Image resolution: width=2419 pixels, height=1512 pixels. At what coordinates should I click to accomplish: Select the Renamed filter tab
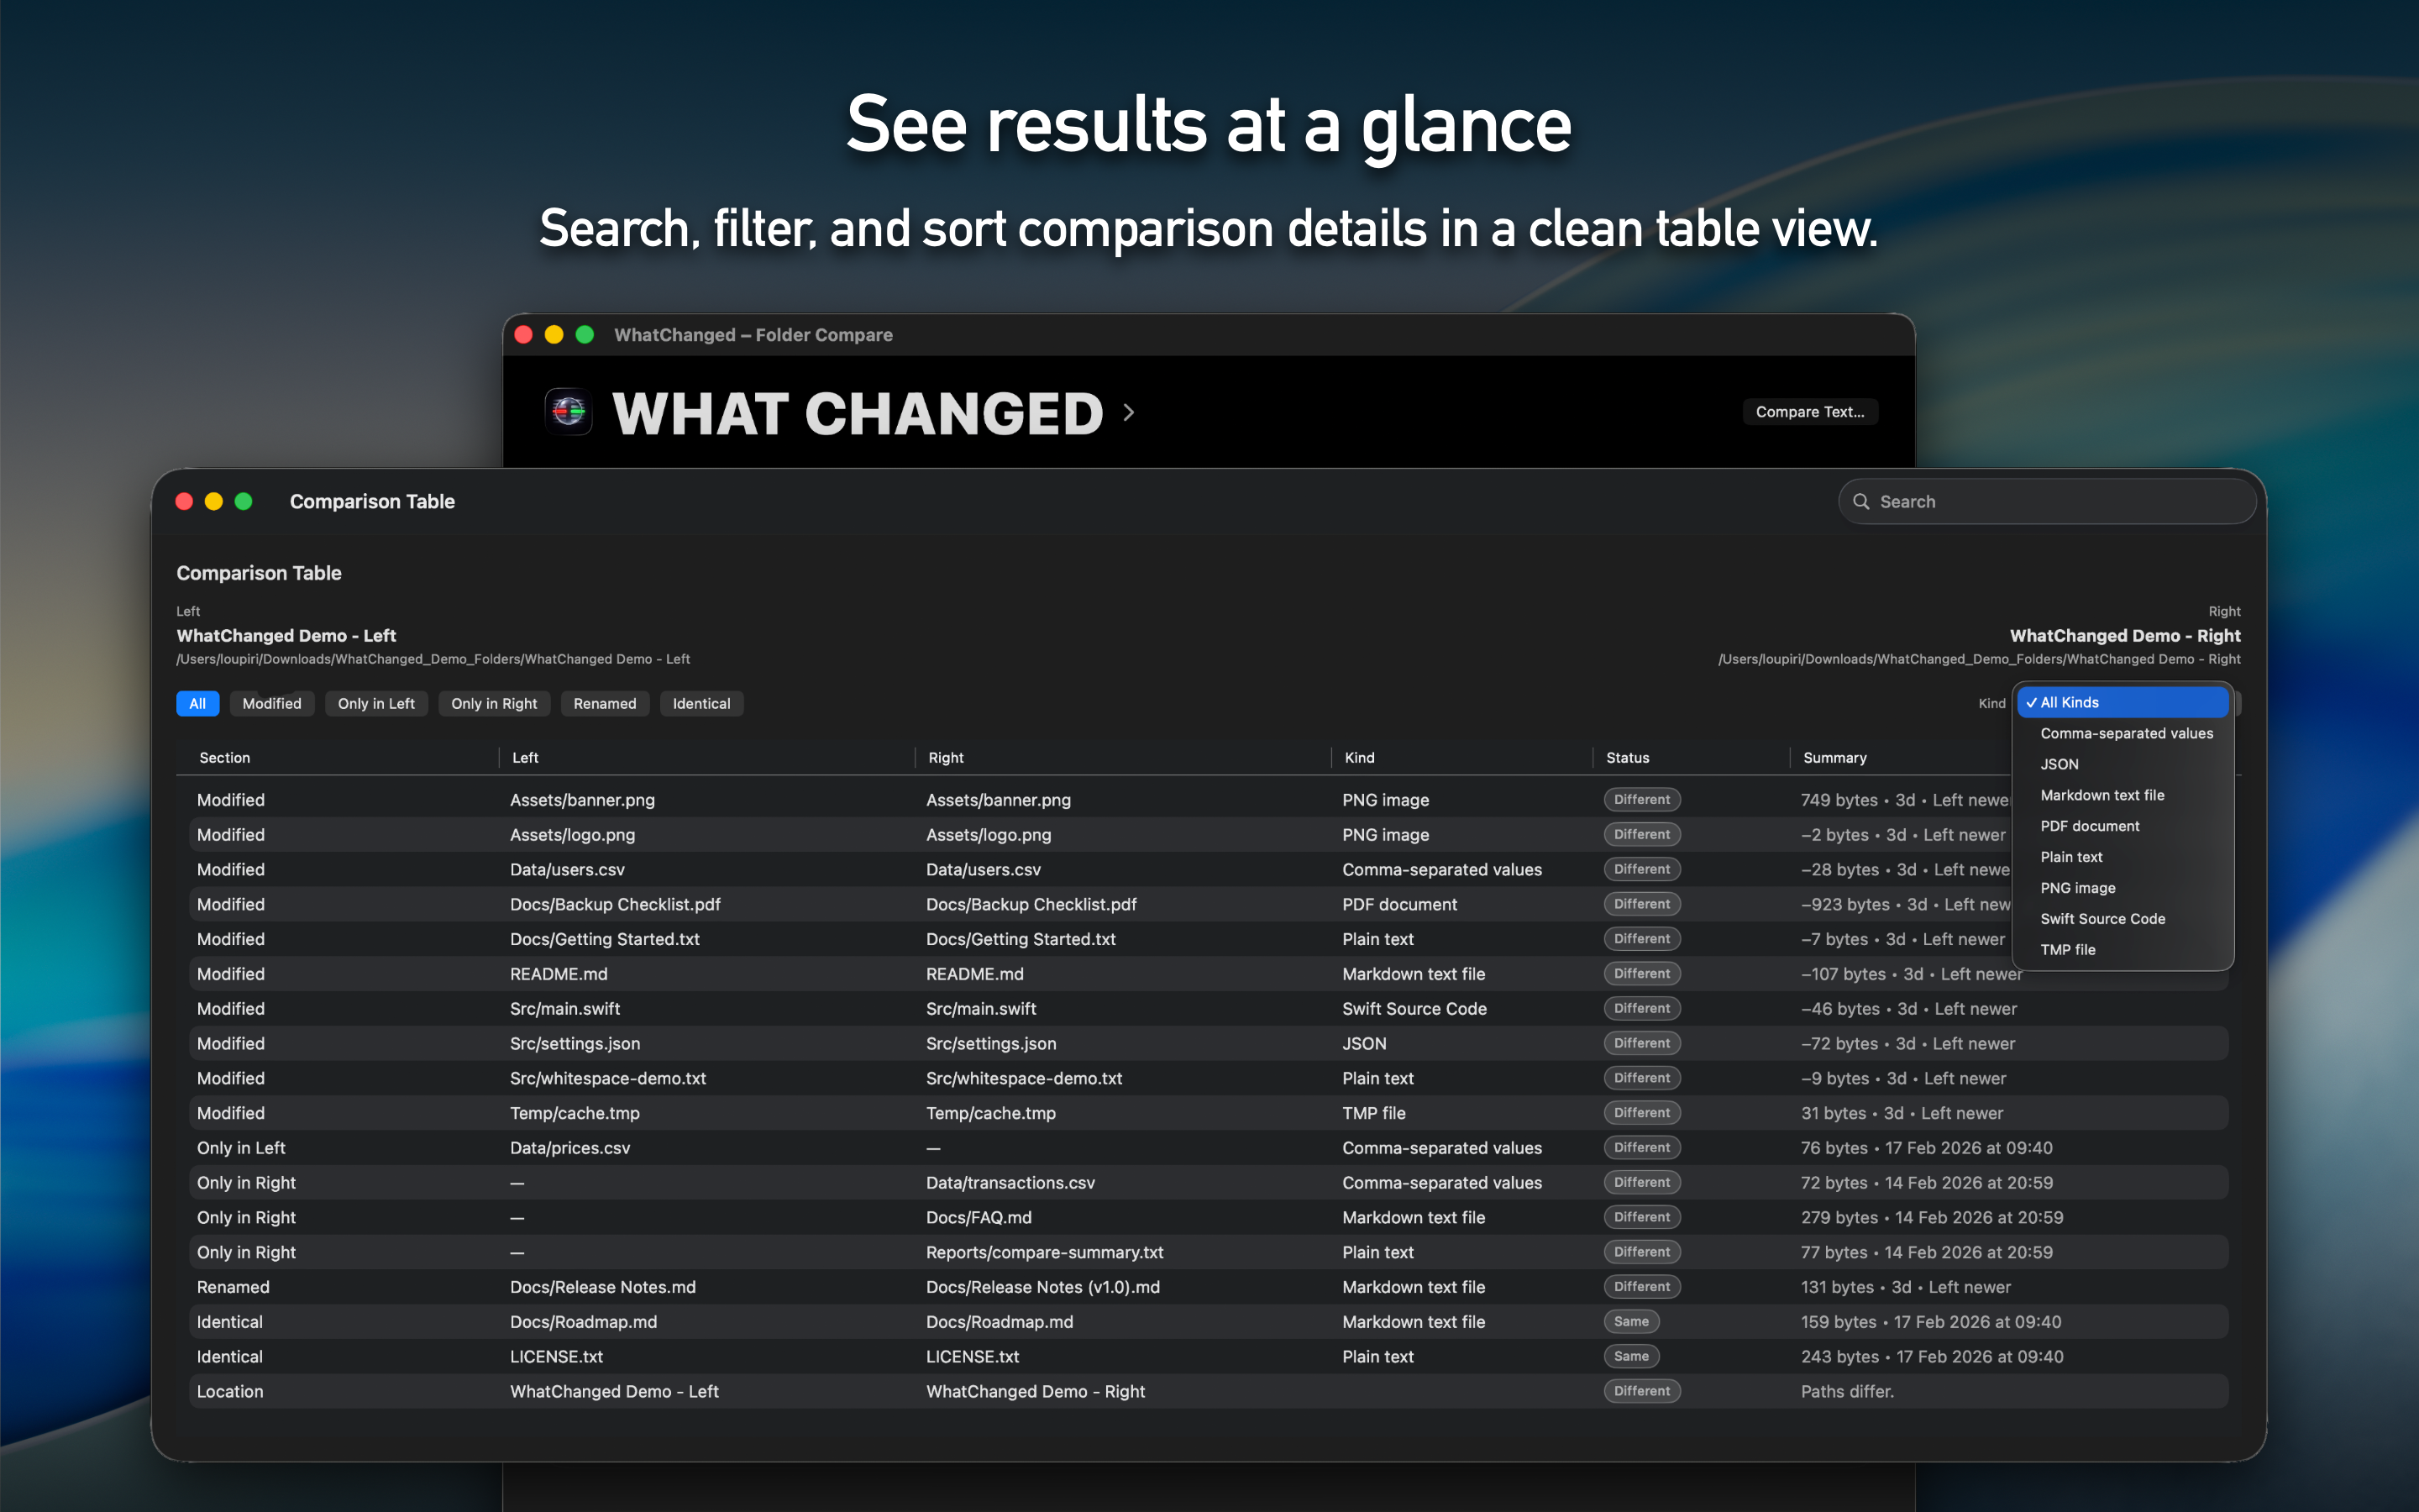coord(605,703)
